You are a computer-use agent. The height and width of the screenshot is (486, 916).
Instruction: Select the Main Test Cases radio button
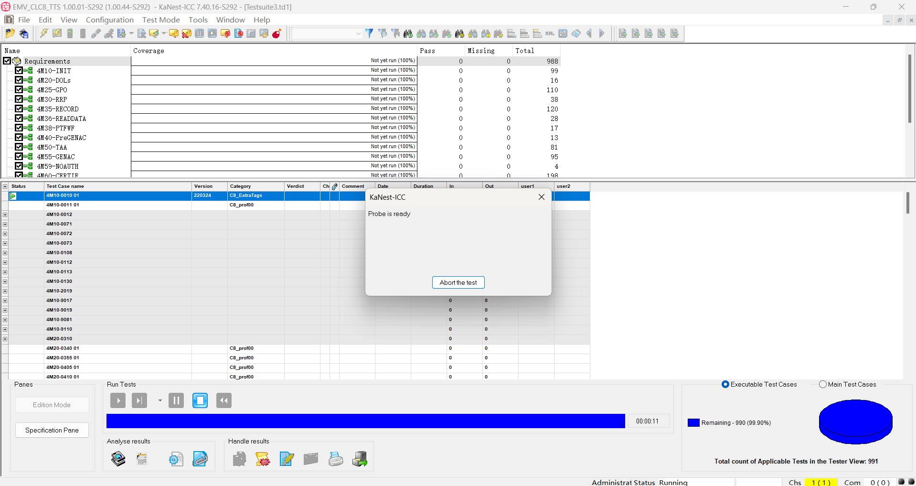coord(823,385)
